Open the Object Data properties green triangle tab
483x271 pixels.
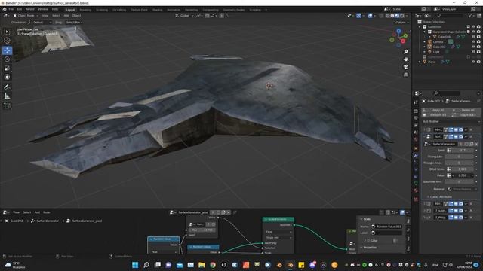(x=416, y=184)
